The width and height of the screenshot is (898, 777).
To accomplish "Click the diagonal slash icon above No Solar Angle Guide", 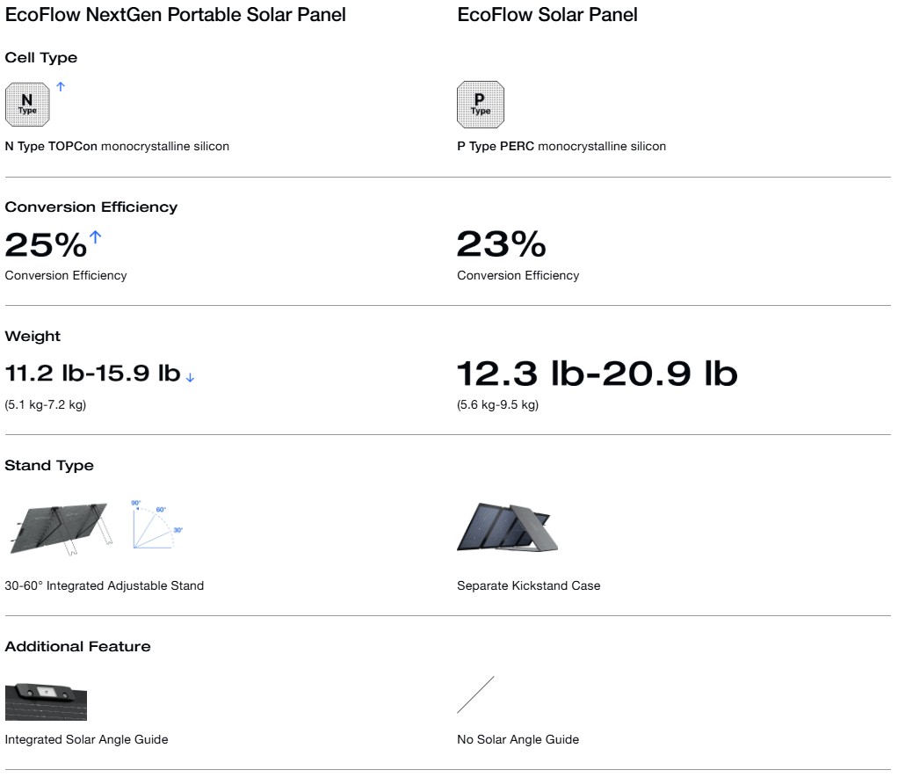I will pos(475,694).
